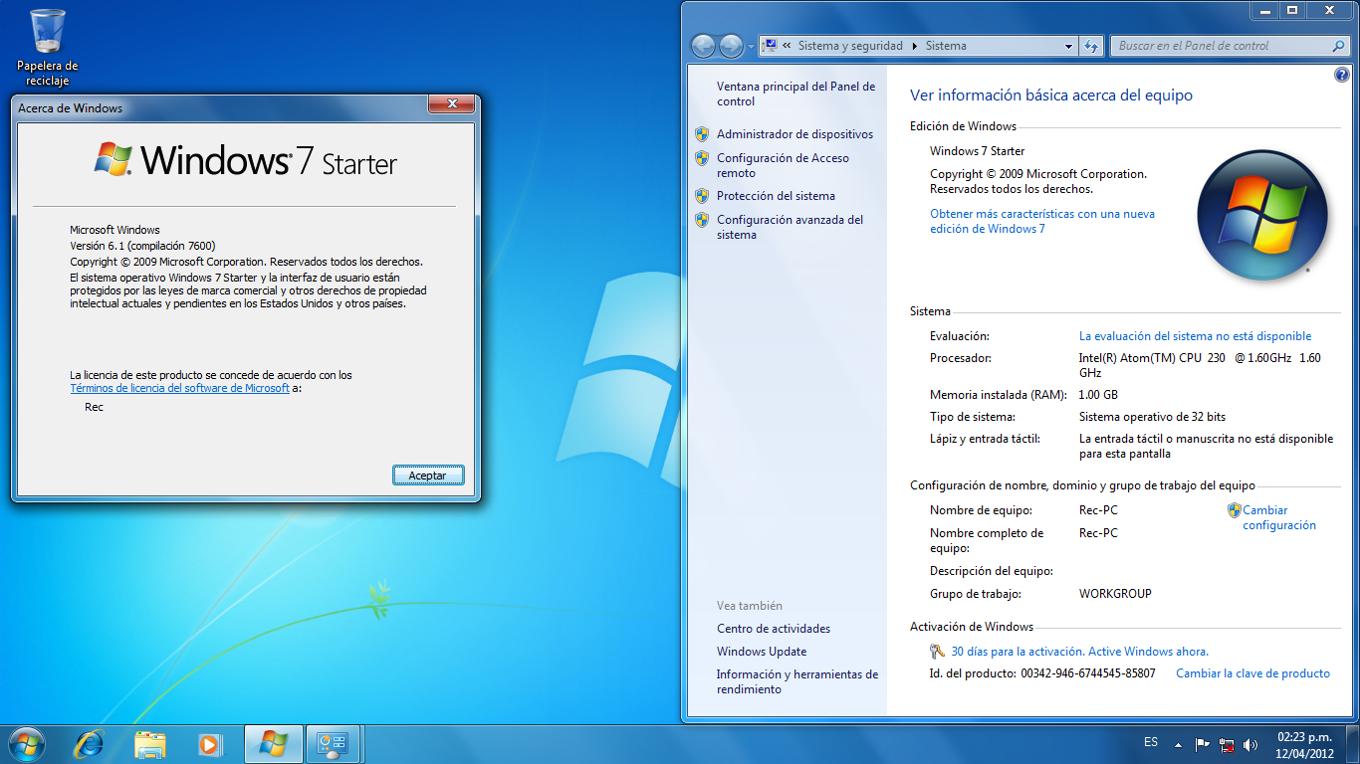Open Windows Explorer folder icon in taskbar
The height and width of the screenshot is (764, 1360).
[x=150, y=743]
